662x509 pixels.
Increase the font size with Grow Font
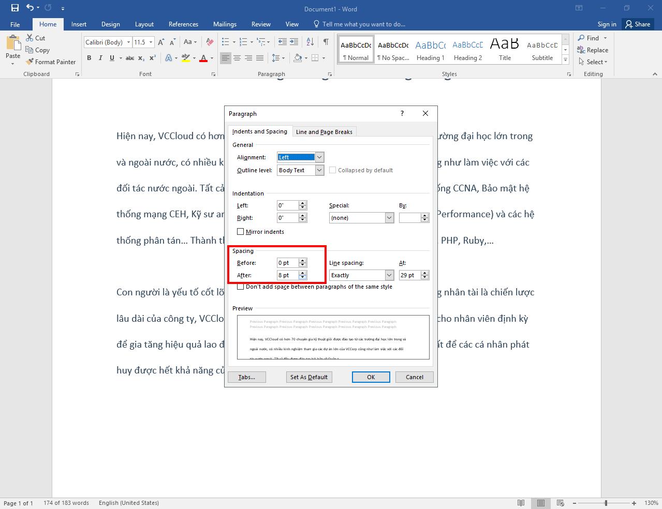coord(161,42)
